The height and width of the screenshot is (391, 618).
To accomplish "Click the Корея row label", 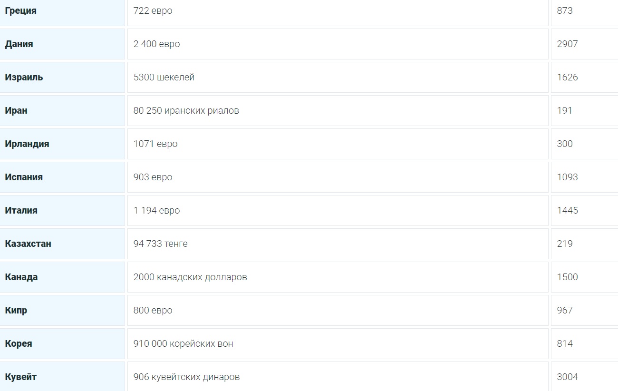I will (19, 343).
